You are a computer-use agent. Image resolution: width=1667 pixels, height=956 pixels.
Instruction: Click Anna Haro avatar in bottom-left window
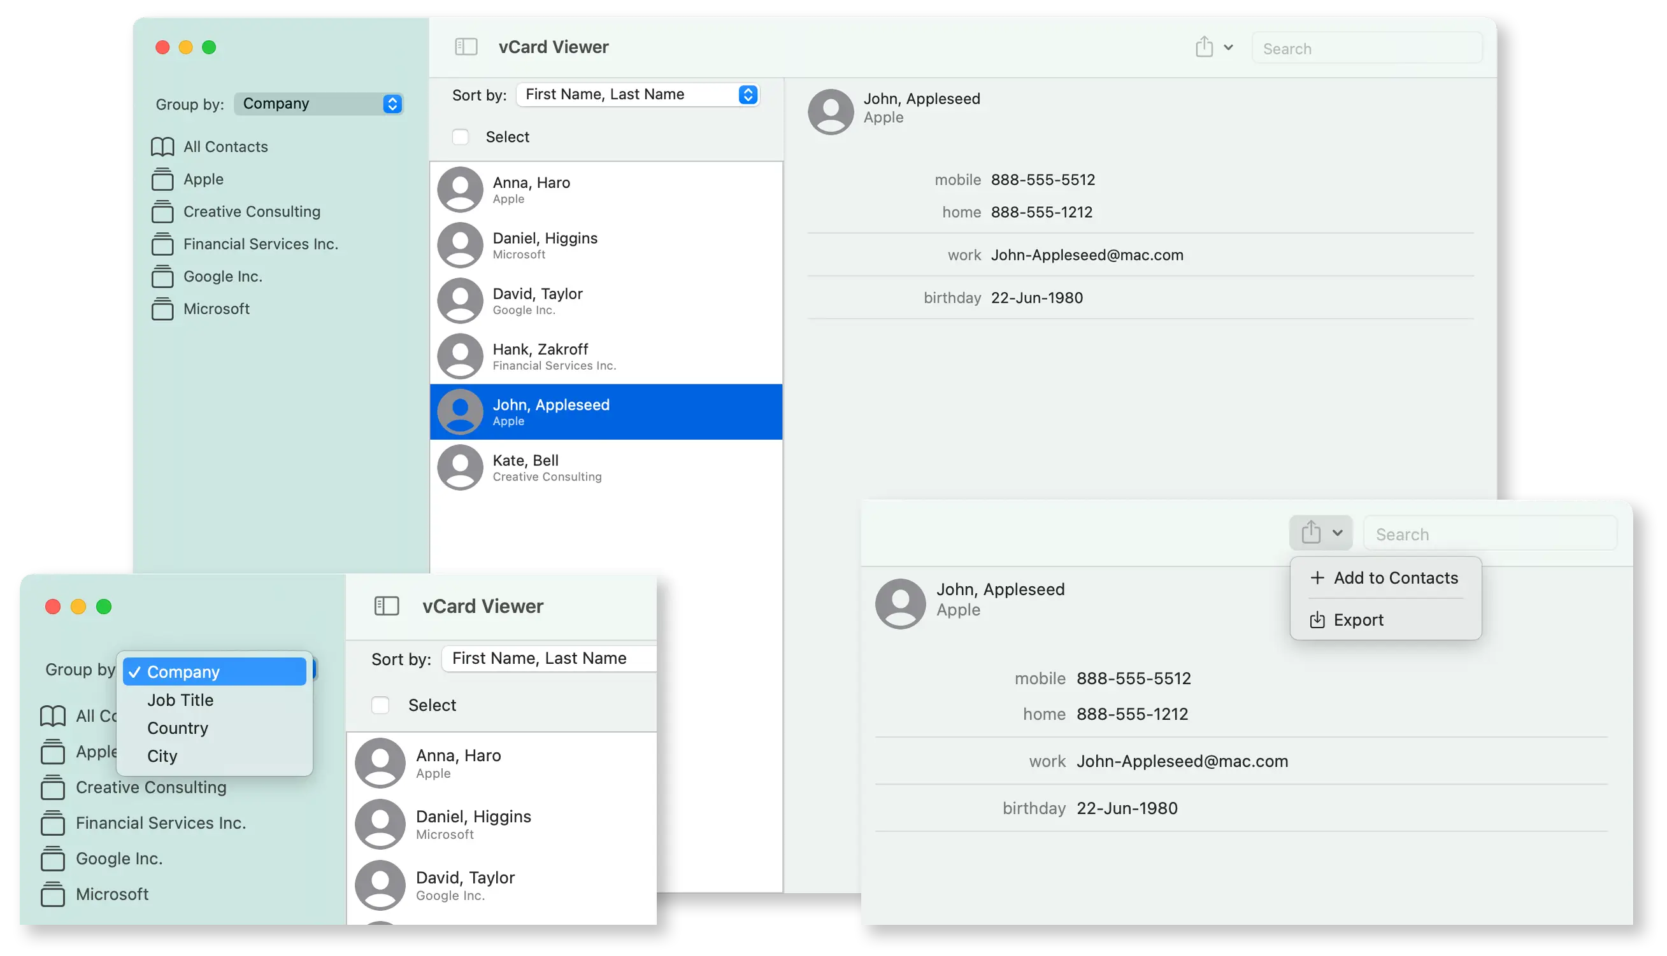click(x=380, y=763)
